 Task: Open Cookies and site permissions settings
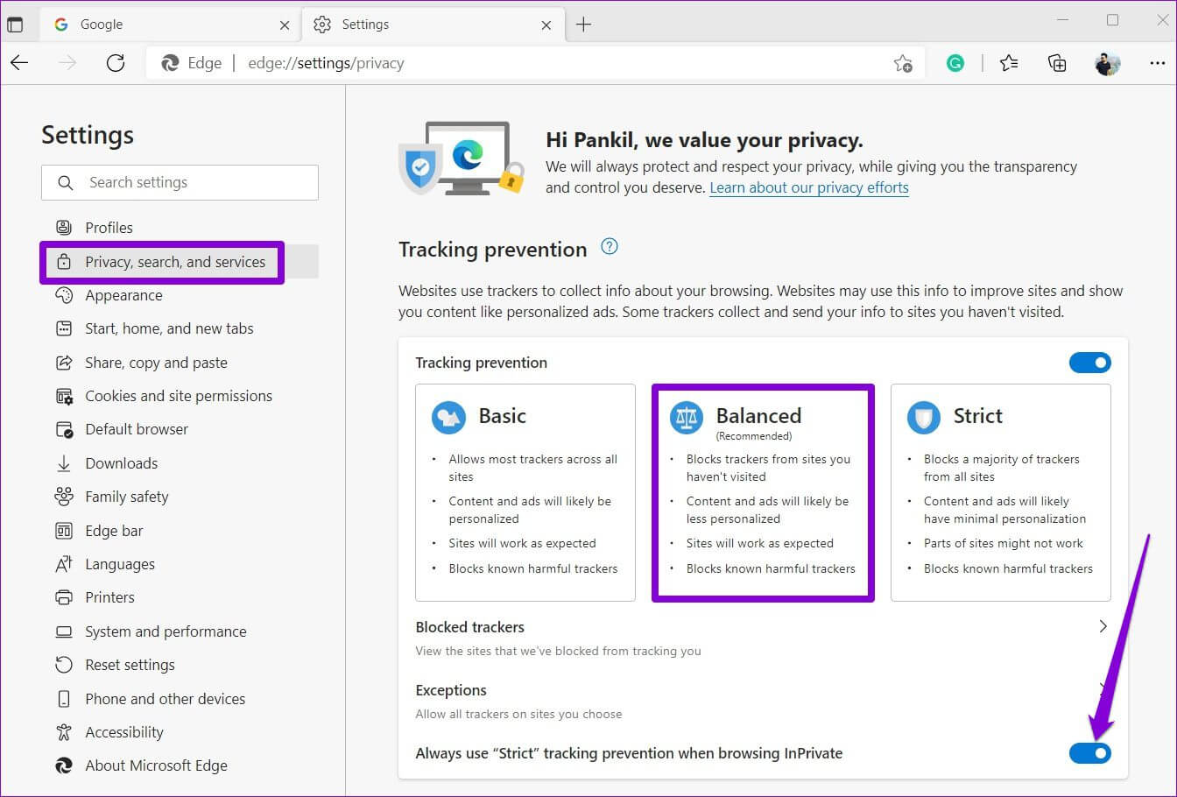[180, 396]
